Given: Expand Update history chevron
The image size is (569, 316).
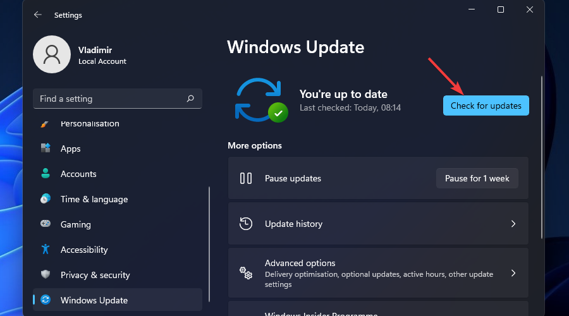Looking at the screenshot, I should click(x=513, y=224).
